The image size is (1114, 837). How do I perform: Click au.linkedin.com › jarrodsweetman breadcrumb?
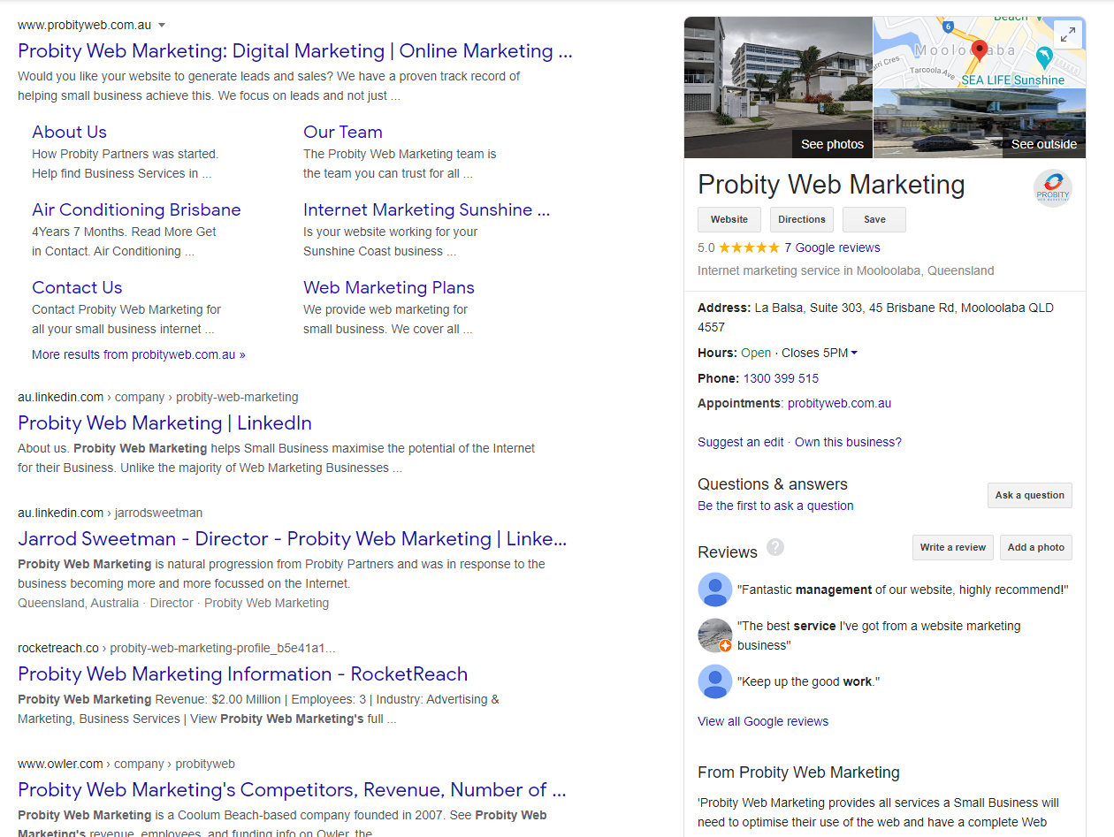111,513
